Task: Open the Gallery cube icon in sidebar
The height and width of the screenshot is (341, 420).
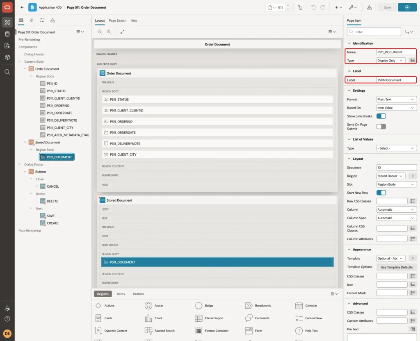Action: (x=7, y=57)
